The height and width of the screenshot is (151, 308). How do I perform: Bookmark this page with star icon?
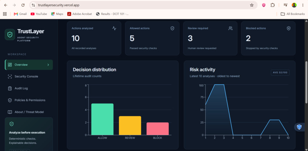point(251,5)
